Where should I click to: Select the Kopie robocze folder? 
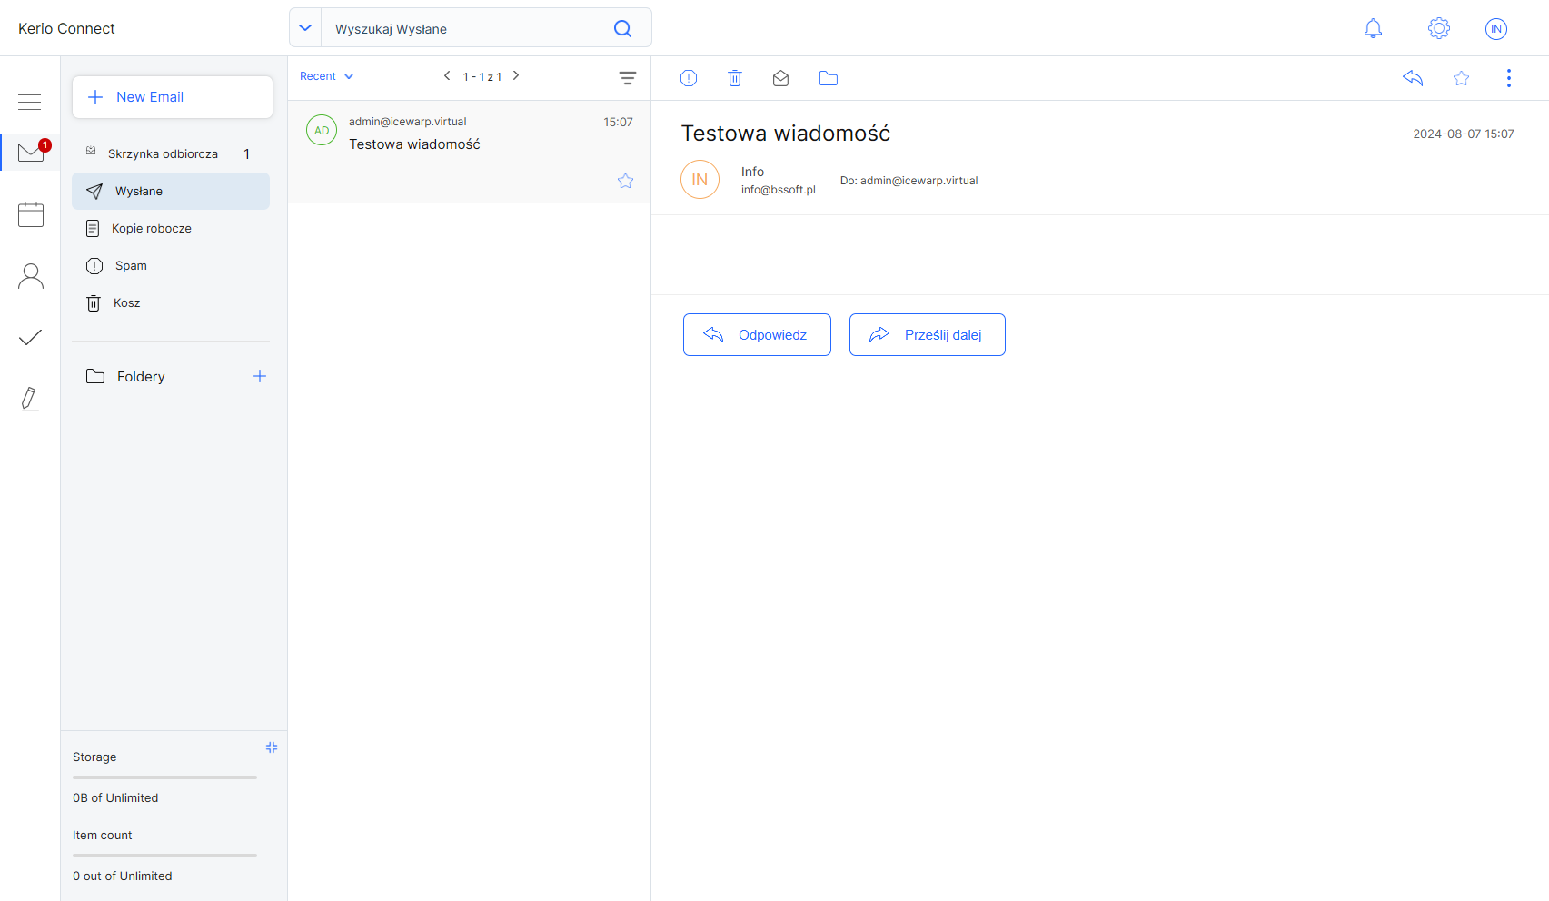tap(152, 229)
